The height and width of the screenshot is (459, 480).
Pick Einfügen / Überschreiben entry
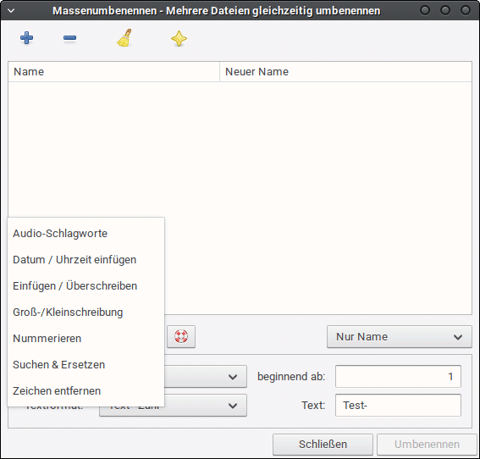tap(86, 286)
